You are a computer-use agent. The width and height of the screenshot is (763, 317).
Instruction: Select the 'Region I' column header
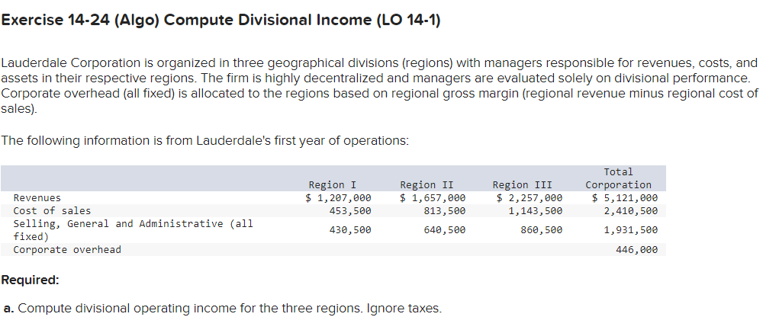pyautogui.click(x=333, y=184)
